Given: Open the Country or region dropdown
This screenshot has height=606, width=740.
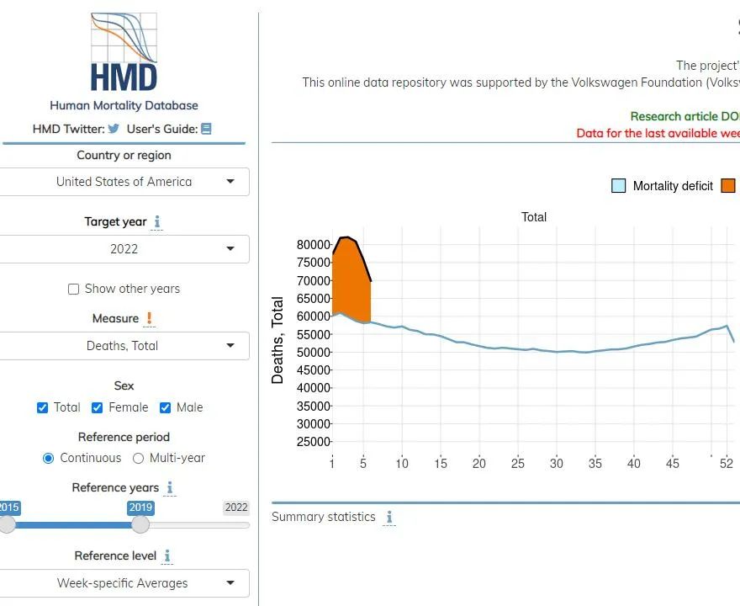Looking at the screenshot, I should 124,182.
